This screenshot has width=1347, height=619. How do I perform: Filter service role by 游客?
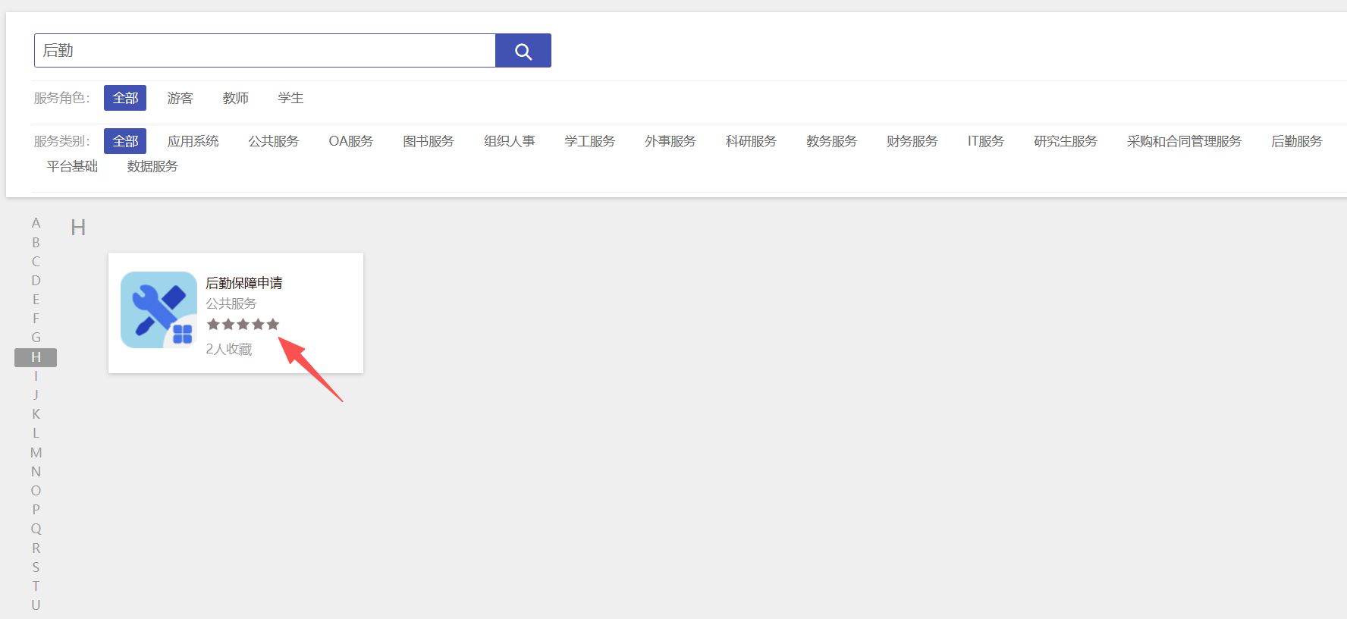click(x=181, y=98)
